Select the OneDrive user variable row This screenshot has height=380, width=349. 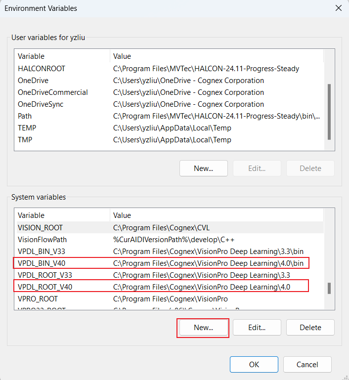(x=170, y=81)
